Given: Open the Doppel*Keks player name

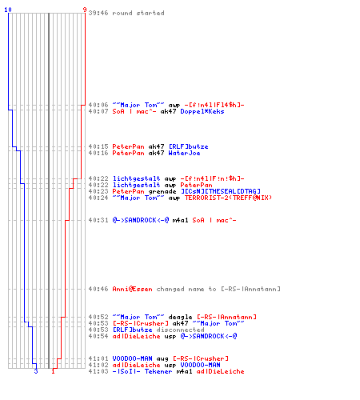Looking at the screenshot, I should point(202,111).
